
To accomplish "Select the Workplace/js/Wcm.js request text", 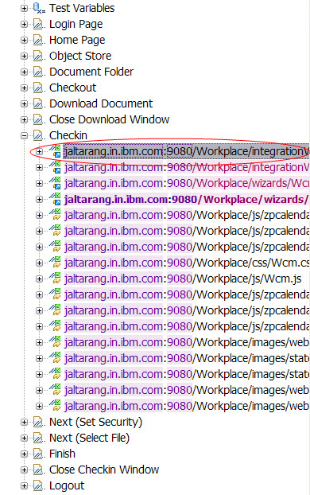I will tap(183, 279).
